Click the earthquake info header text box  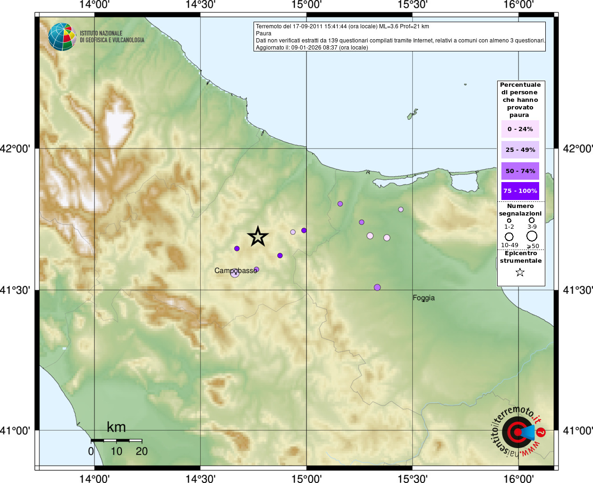[400, 37]
